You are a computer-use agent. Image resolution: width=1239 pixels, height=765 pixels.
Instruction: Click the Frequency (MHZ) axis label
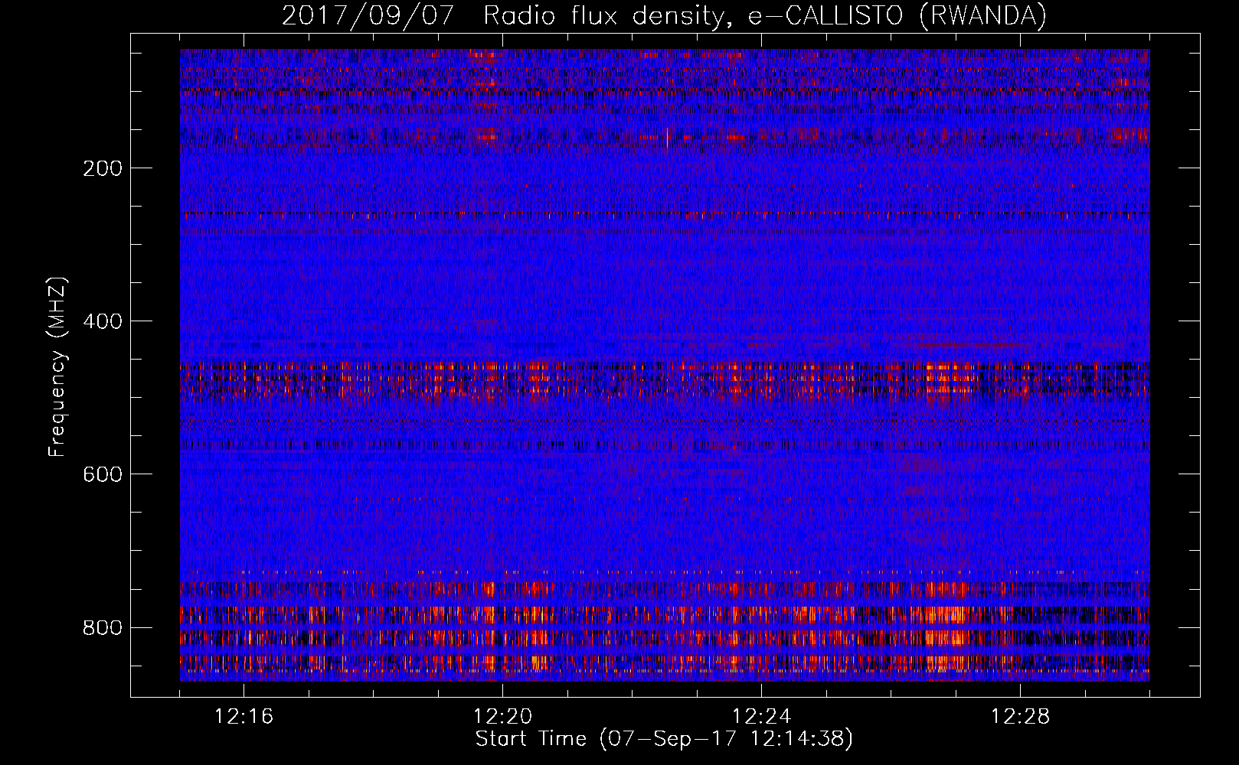tap(57, 367)
